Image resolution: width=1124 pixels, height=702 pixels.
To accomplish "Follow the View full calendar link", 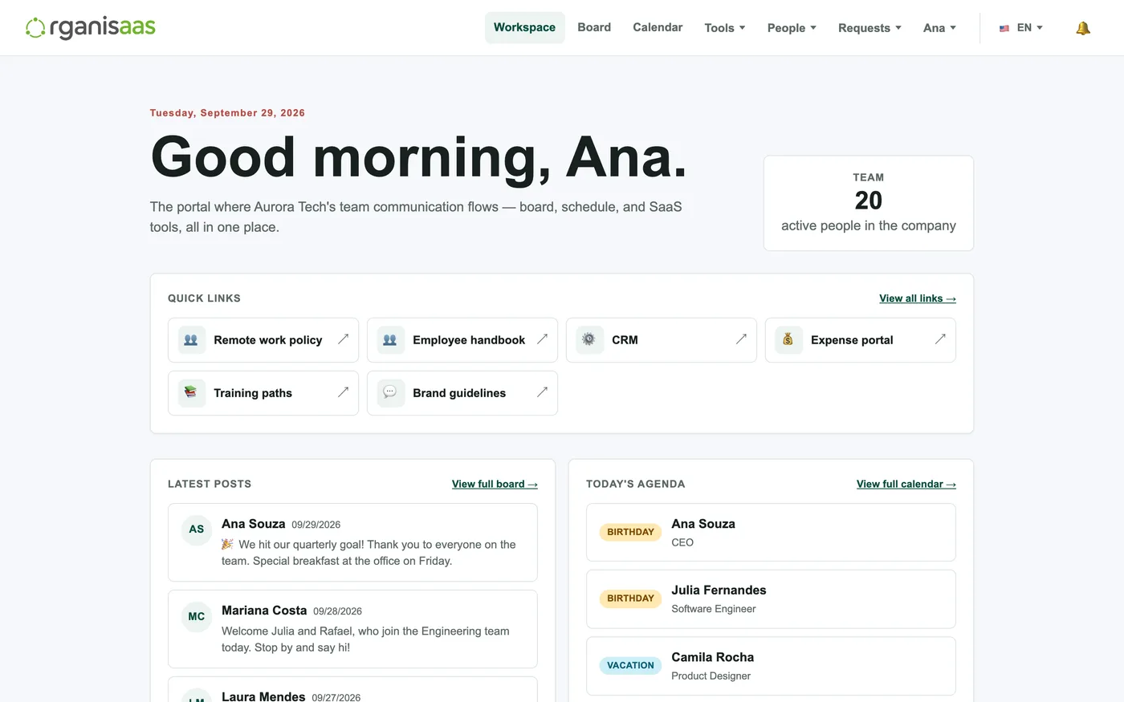I will 906,485.
